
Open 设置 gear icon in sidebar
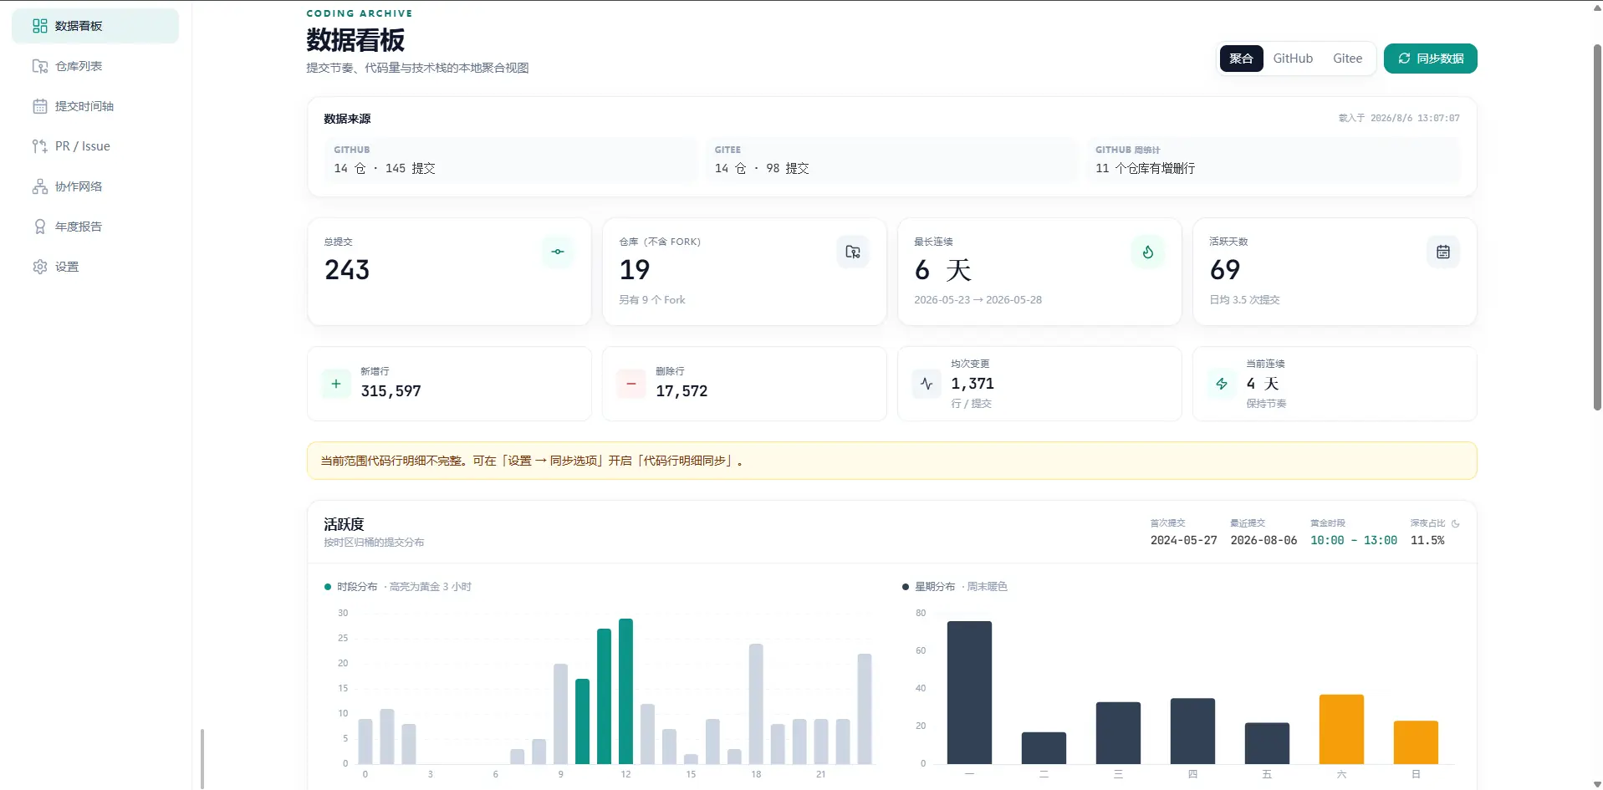tap(39, 267)
